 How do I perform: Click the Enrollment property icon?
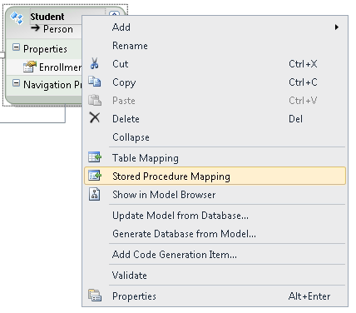point(30,67)
